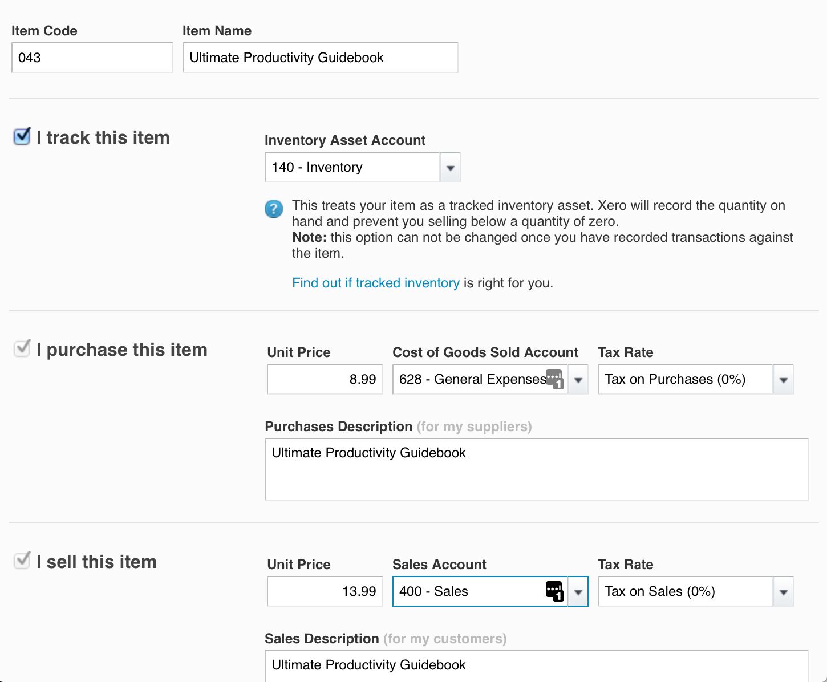827x682 pixels.
Task: Expand the Sales Account dropdown arrow
Action: tap(578, 592)
